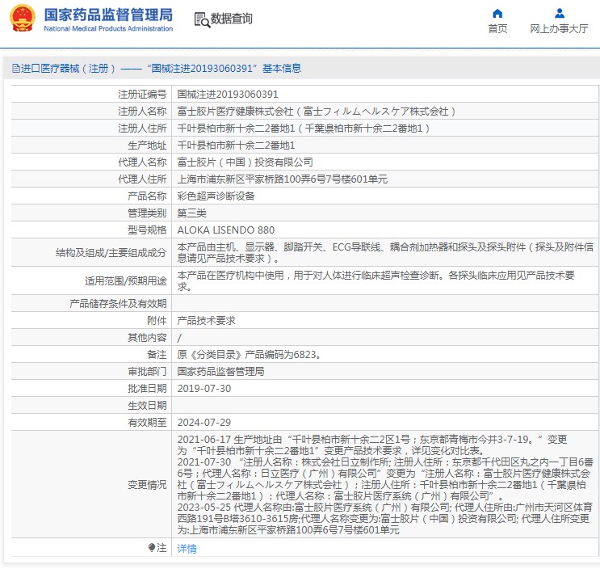Click the bulb icon beside 注

click(152, 547)
